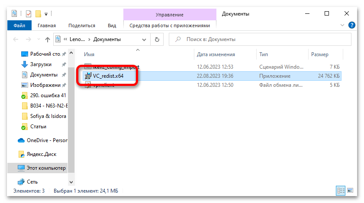Click the search box for Документы
The height and width of the screenshot is (203, 364).
[260, 39]
